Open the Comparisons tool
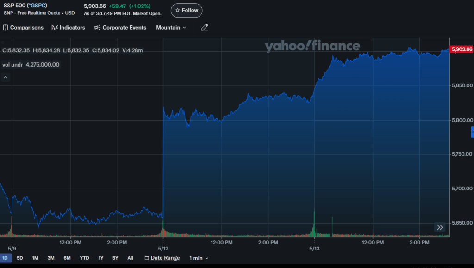 click(23, 27)
